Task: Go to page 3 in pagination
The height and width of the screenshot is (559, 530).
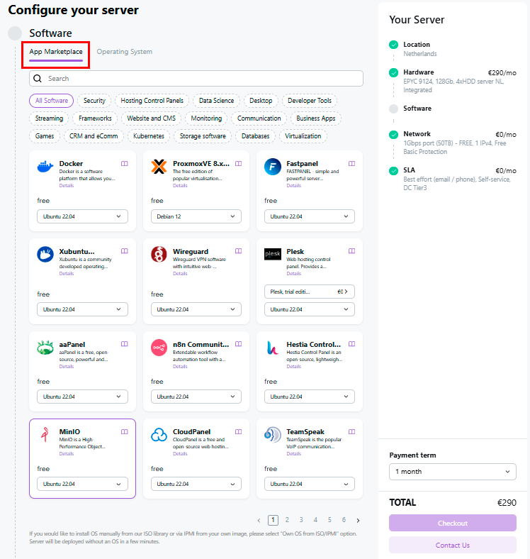Action: coord(301,520)
